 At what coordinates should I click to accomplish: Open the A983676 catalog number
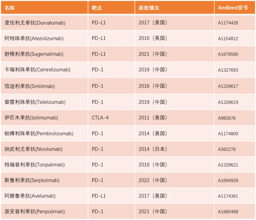pyautogui.click(x=227, y=118)
